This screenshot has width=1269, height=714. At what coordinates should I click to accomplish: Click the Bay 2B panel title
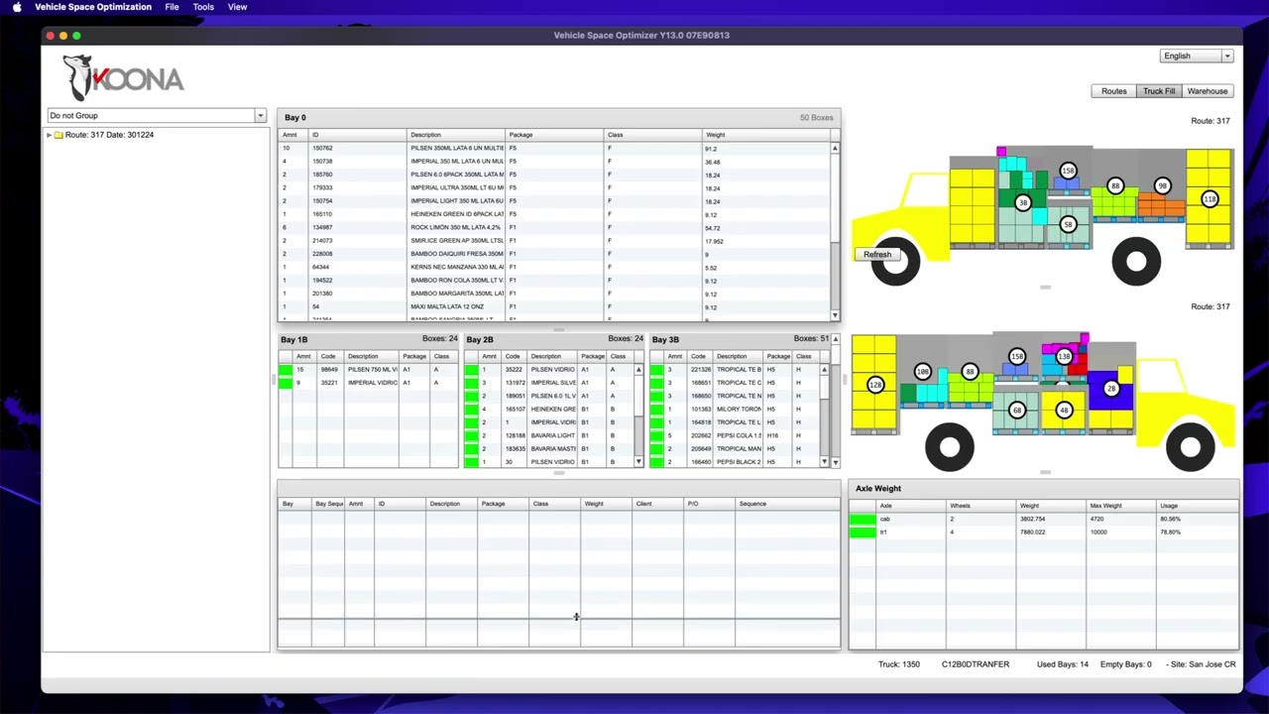pos(480,340)
